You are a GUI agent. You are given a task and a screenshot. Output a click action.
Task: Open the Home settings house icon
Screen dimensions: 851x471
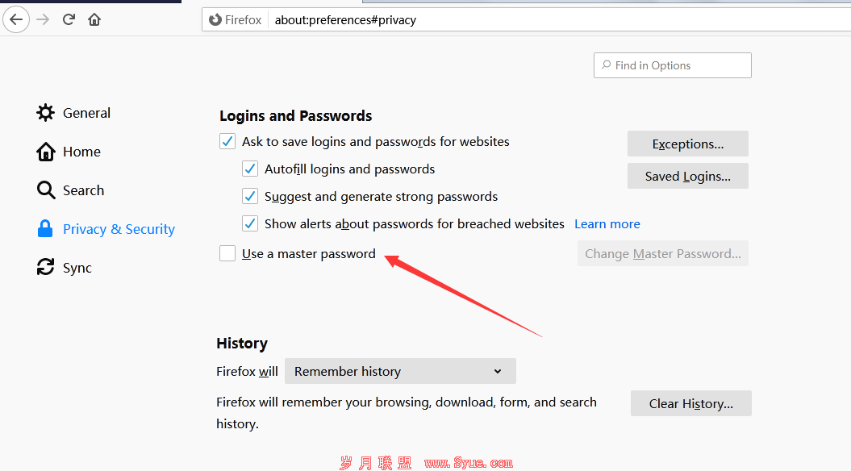46,152
